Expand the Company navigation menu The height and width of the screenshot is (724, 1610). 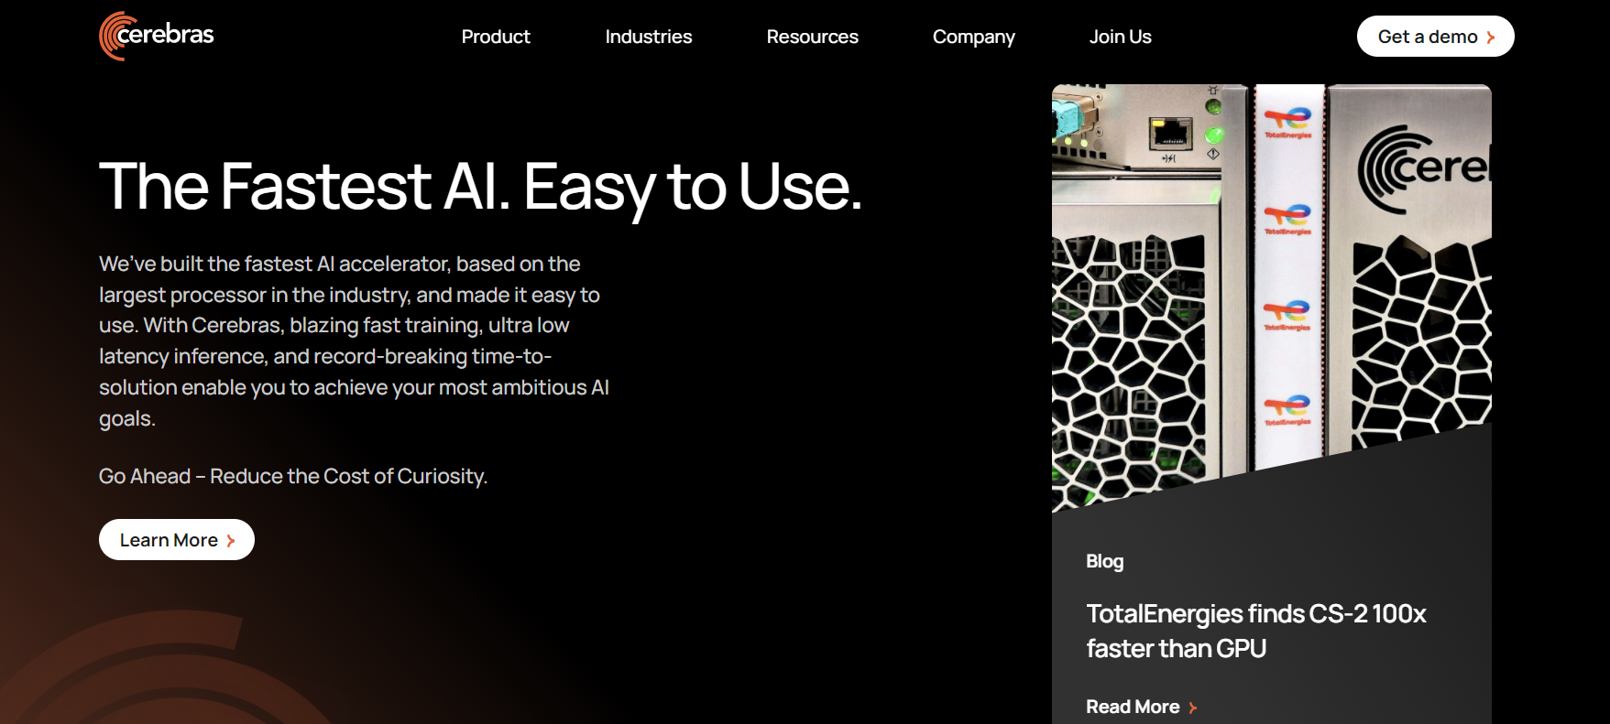(x=973, y=37)
